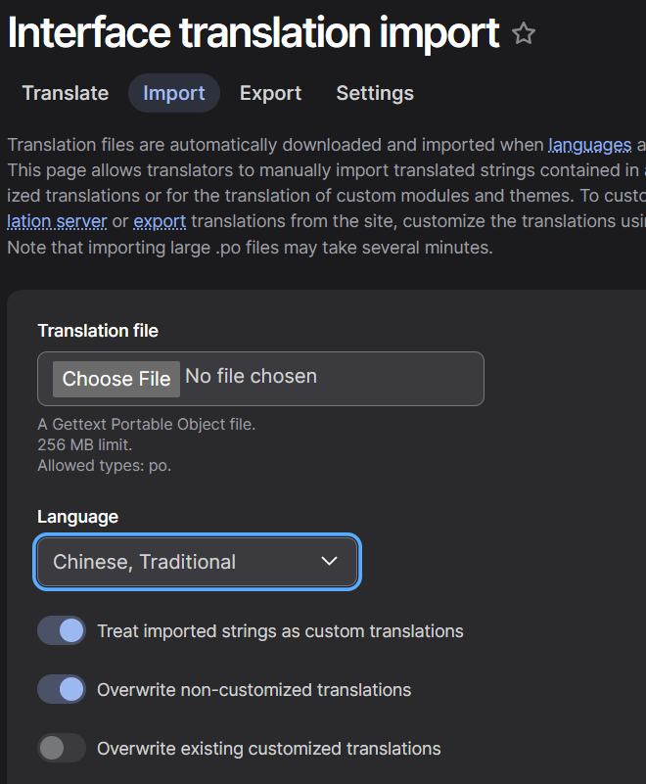Image resolution: width=646 pixels, height=784 pixels.
Task: Click the 'No file chosen' file field
Action: click(x=252, y=377)
